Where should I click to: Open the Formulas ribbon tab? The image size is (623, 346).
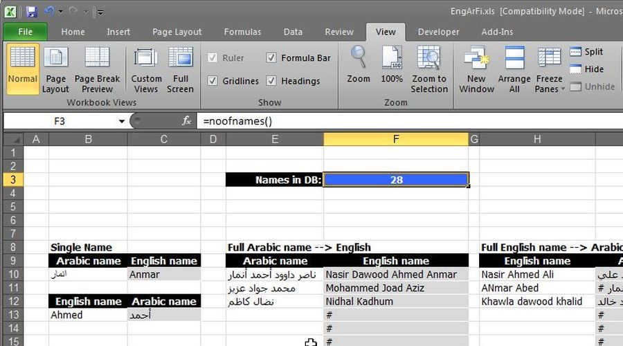point(242,32)
